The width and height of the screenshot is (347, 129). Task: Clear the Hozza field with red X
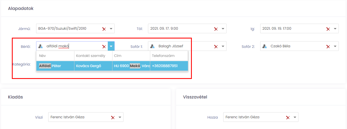click(288, 117)
